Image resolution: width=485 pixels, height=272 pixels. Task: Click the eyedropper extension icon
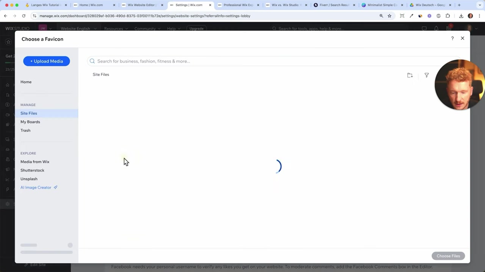click(411, 16)
